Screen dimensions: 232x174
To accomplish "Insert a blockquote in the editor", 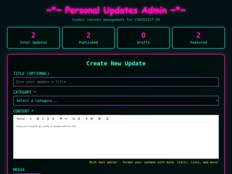I will coord(61,119).
